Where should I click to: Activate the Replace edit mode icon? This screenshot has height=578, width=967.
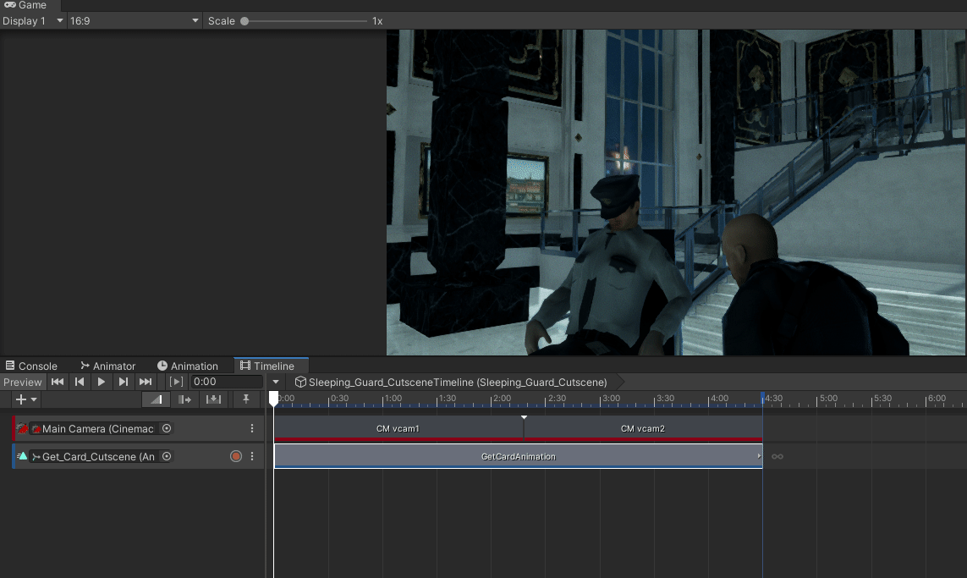point(213,399)
